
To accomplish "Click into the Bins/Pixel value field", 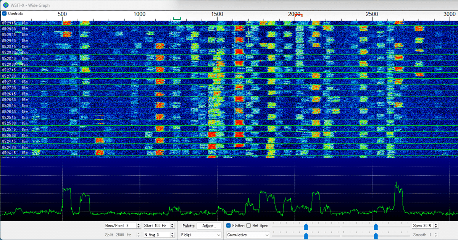I will [120, 226].
